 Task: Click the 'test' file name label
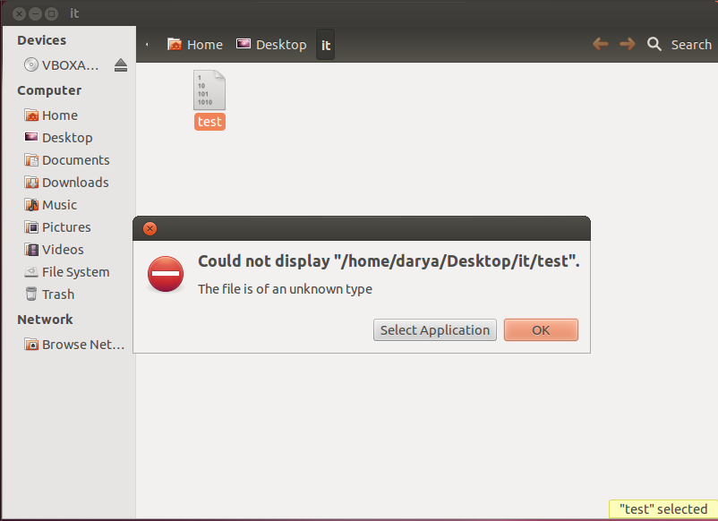209,122
